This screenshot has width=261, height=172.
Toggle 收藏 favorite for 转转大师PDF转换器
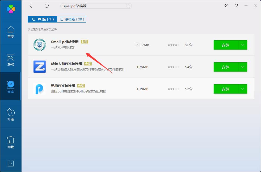point(88,64)
